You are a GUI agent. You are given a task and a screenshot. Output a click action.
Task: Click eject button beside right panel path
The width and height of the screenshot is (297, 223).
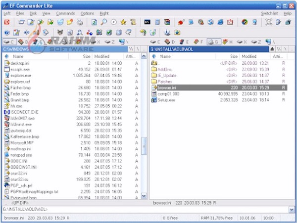coord(272,49)
